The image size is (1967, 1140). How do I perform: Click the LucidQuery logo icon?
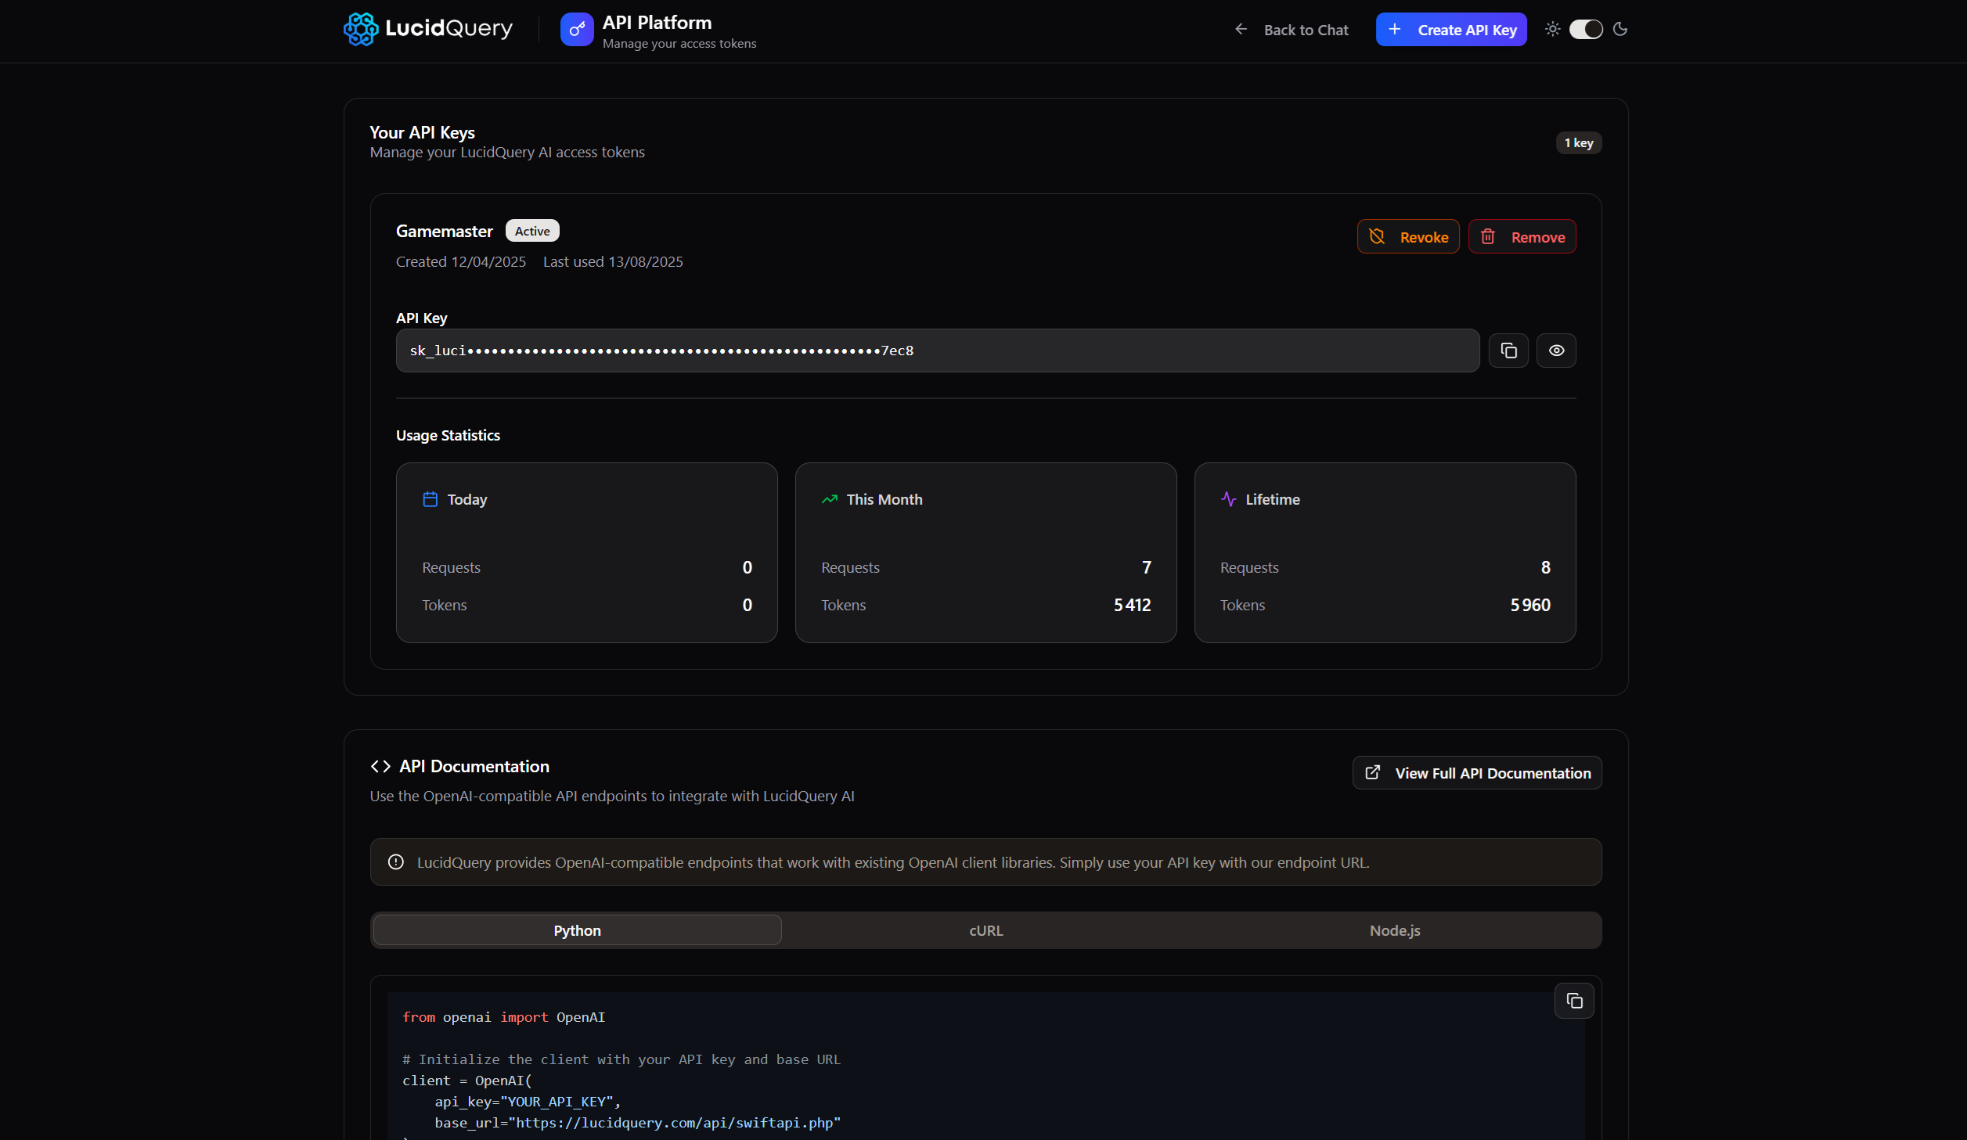click(x=361, y=29)
